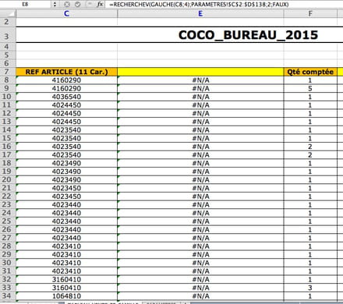343x304 pixels.
Task: Click the yellow header cell in column E
Action: click(x=200, y=72)
